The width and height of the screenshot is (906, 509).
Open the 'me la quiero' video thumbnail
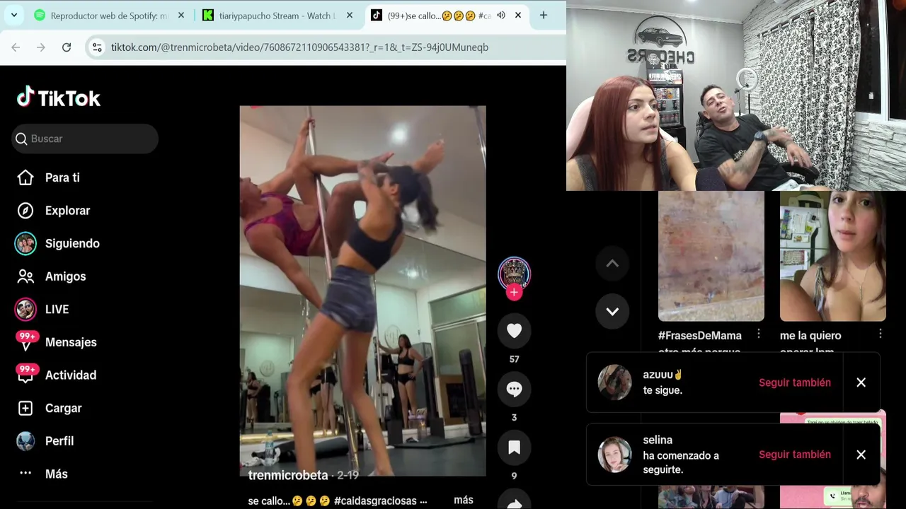pyautogui.click(x=833, y=256)
